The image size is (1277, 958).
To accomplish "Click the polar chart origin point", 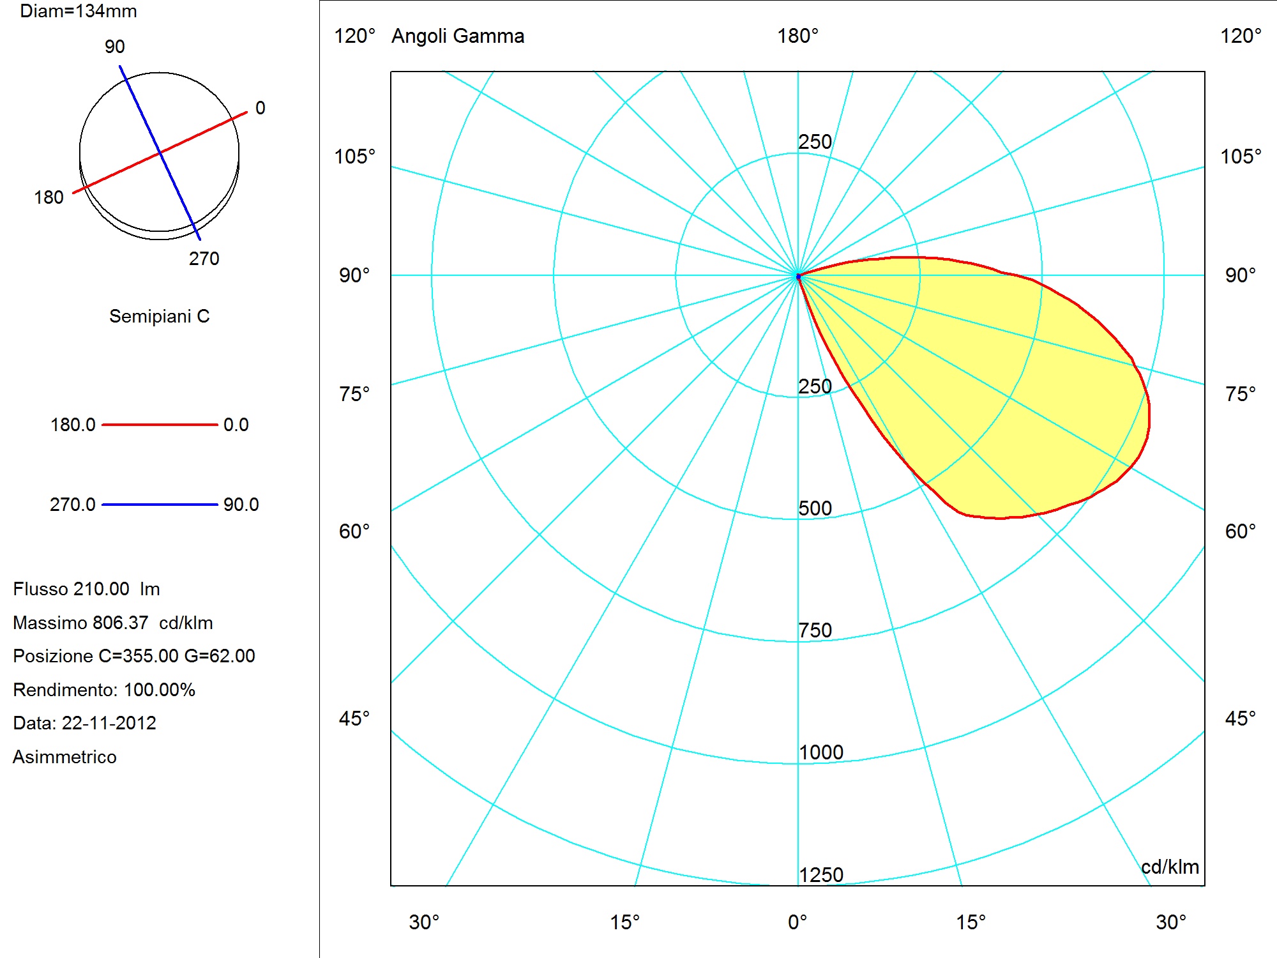I will tap(798, 276).
